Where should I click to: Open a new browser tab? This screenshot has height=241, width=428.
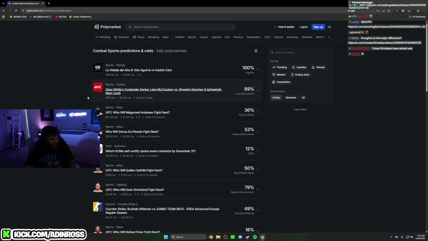tap(48, 3)
